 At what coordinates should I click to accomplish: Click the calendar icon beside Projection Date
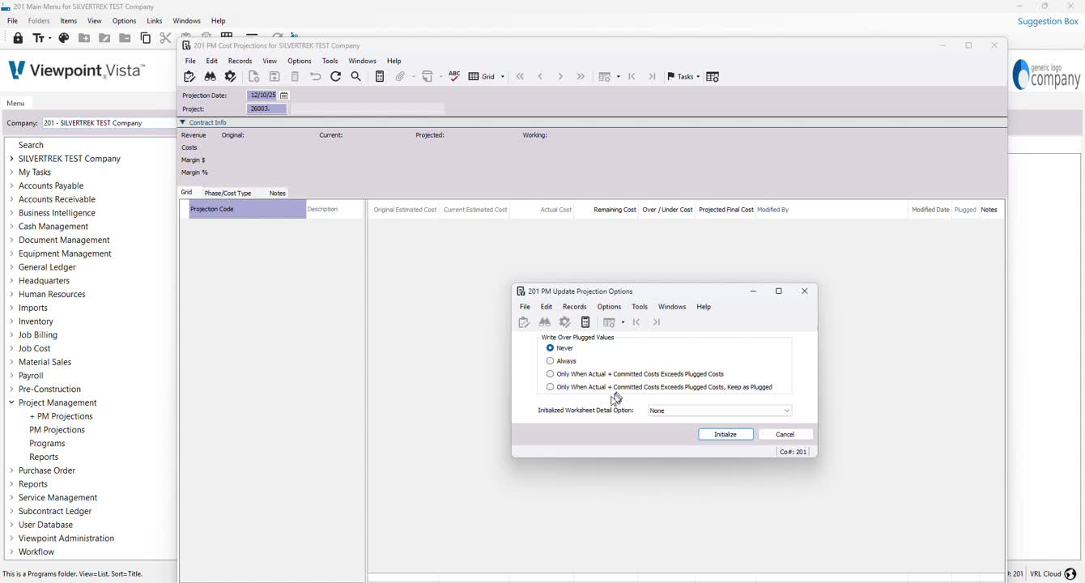[x=284, y=96]
